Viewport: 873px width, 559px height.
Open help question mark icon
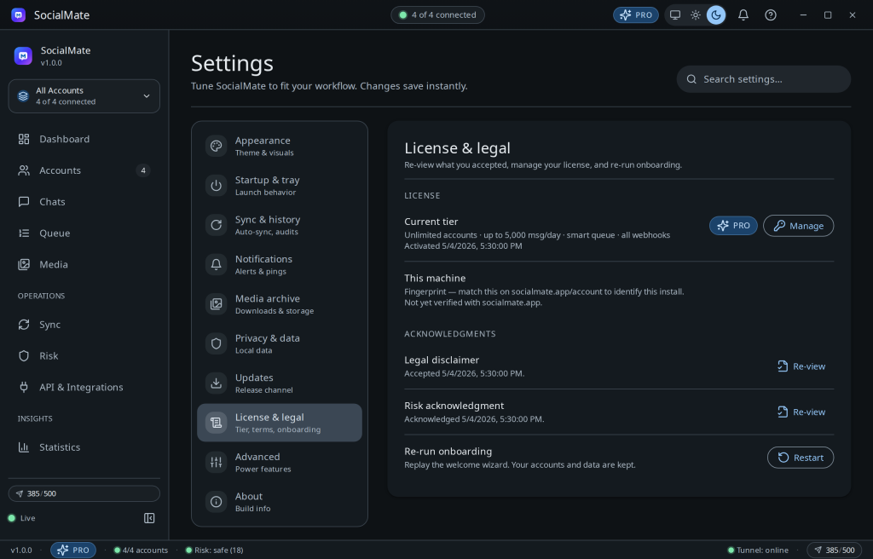[771, 15]
